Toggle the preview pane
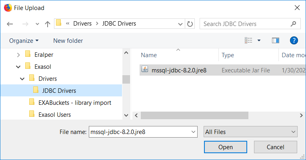This screenshot has height=160, width=306. (x=276, y=40)
